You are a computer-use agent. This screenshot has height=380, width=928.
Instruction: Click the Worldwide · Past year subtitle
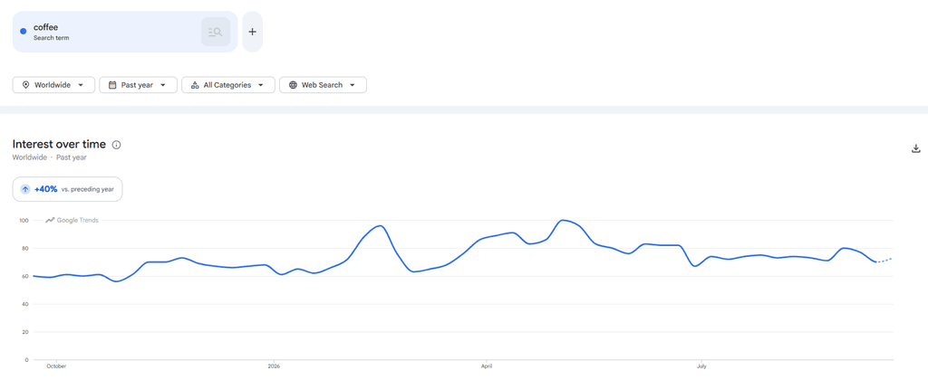[50, 157]
